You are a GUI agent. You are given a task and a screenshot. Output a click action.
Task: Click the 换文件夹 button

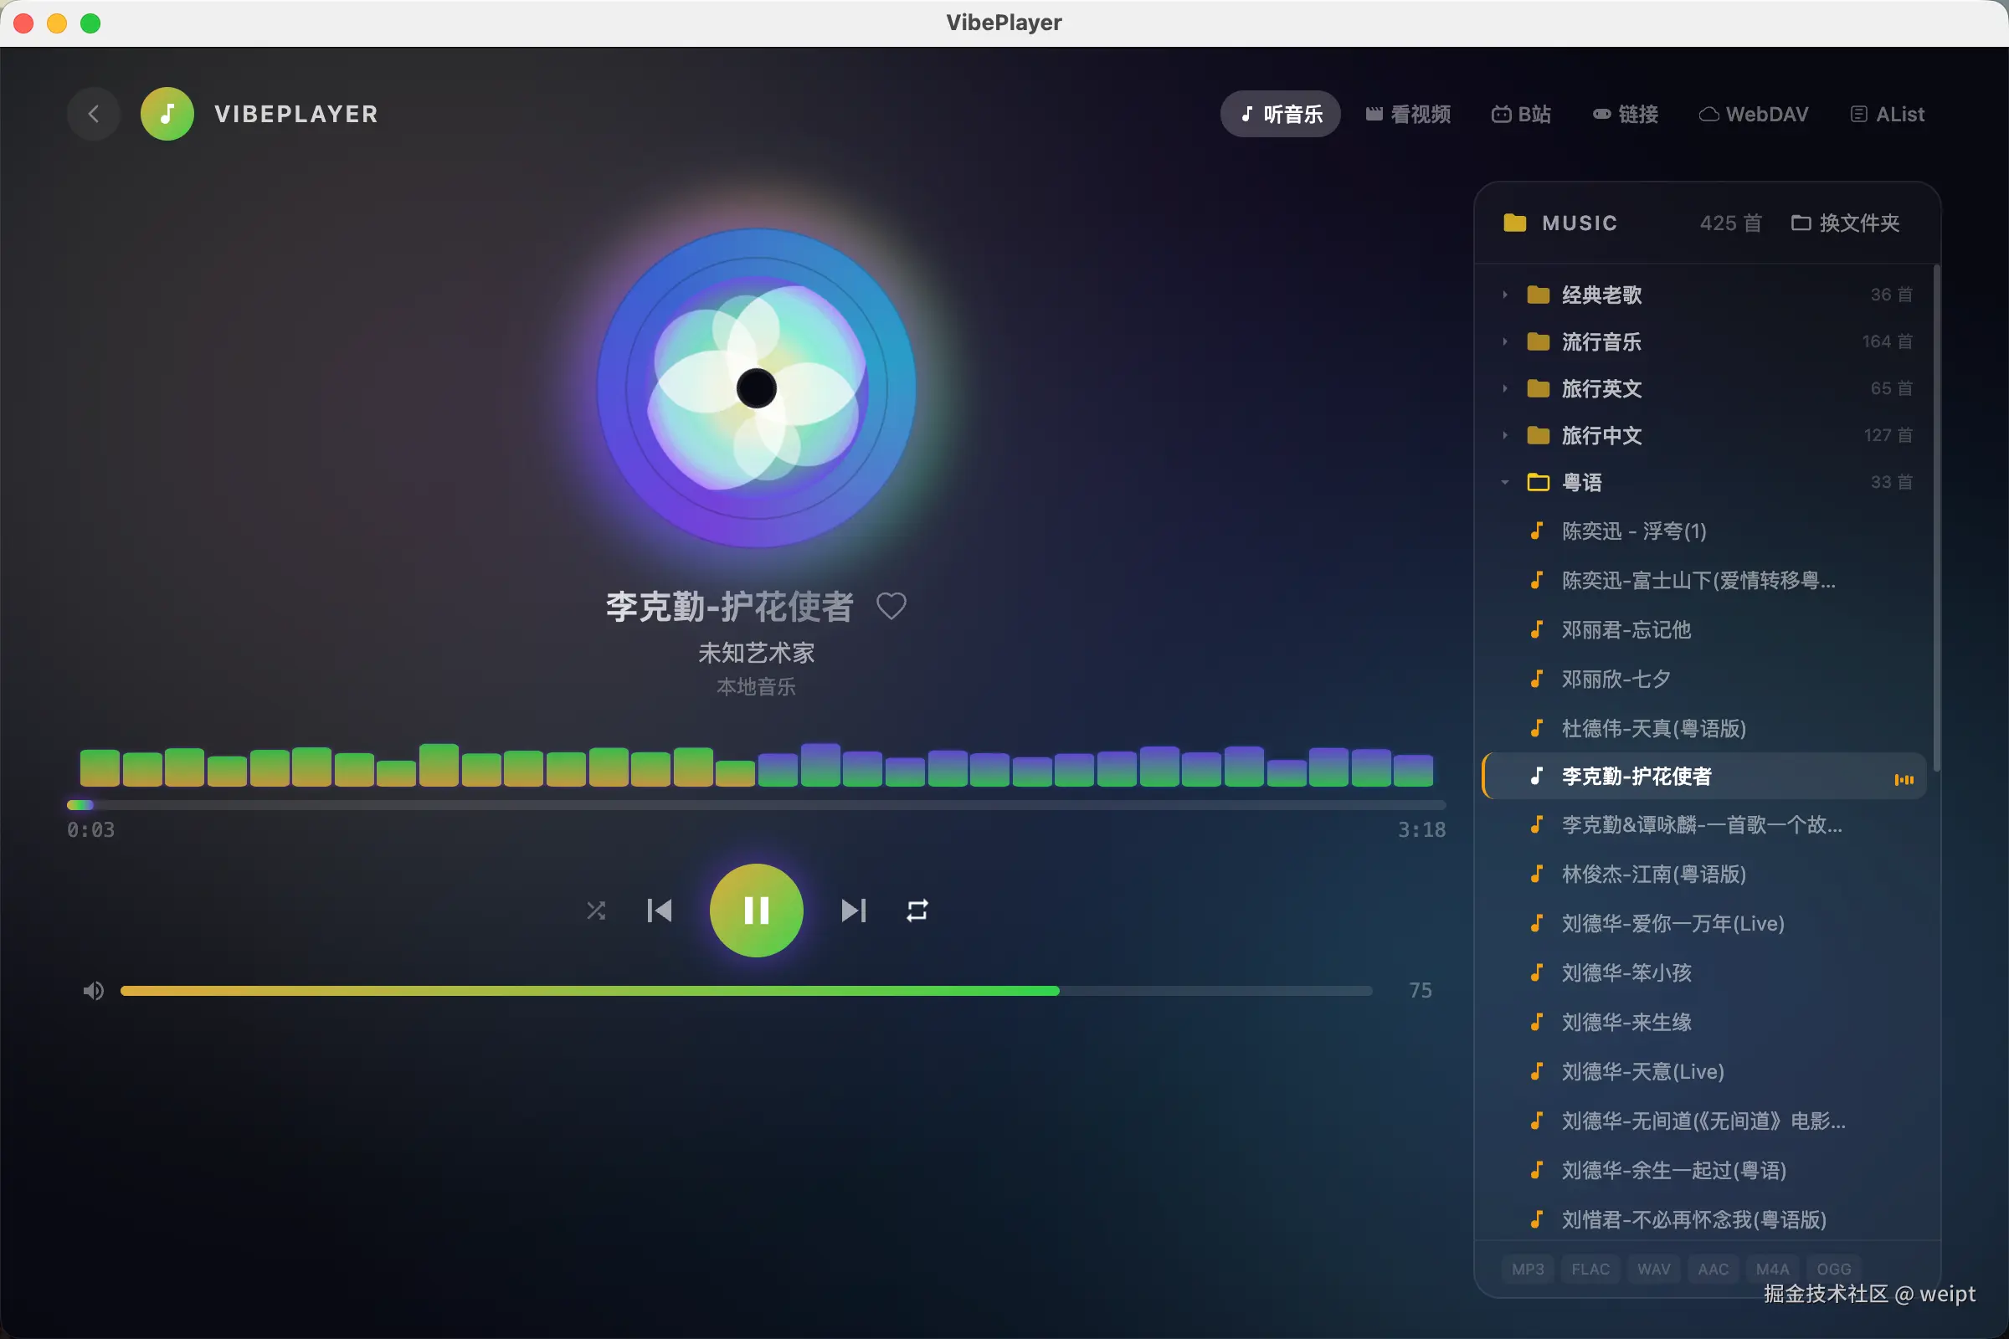pos(1845,223)
